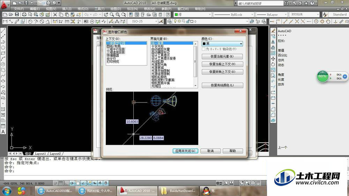The height and width of the screenshot is (196, 349).
Task: Open the layer list dropdown showing 0
Action: 211,21
